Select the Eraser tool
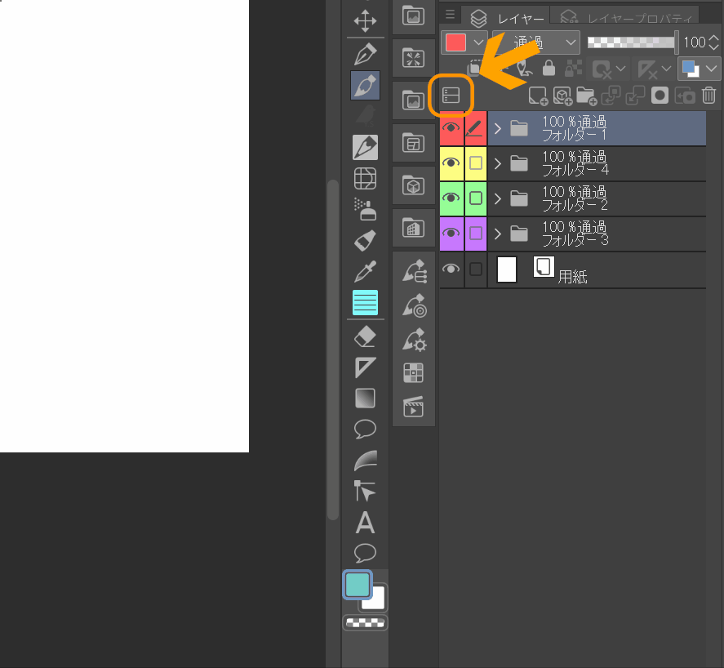 point(365,336)
